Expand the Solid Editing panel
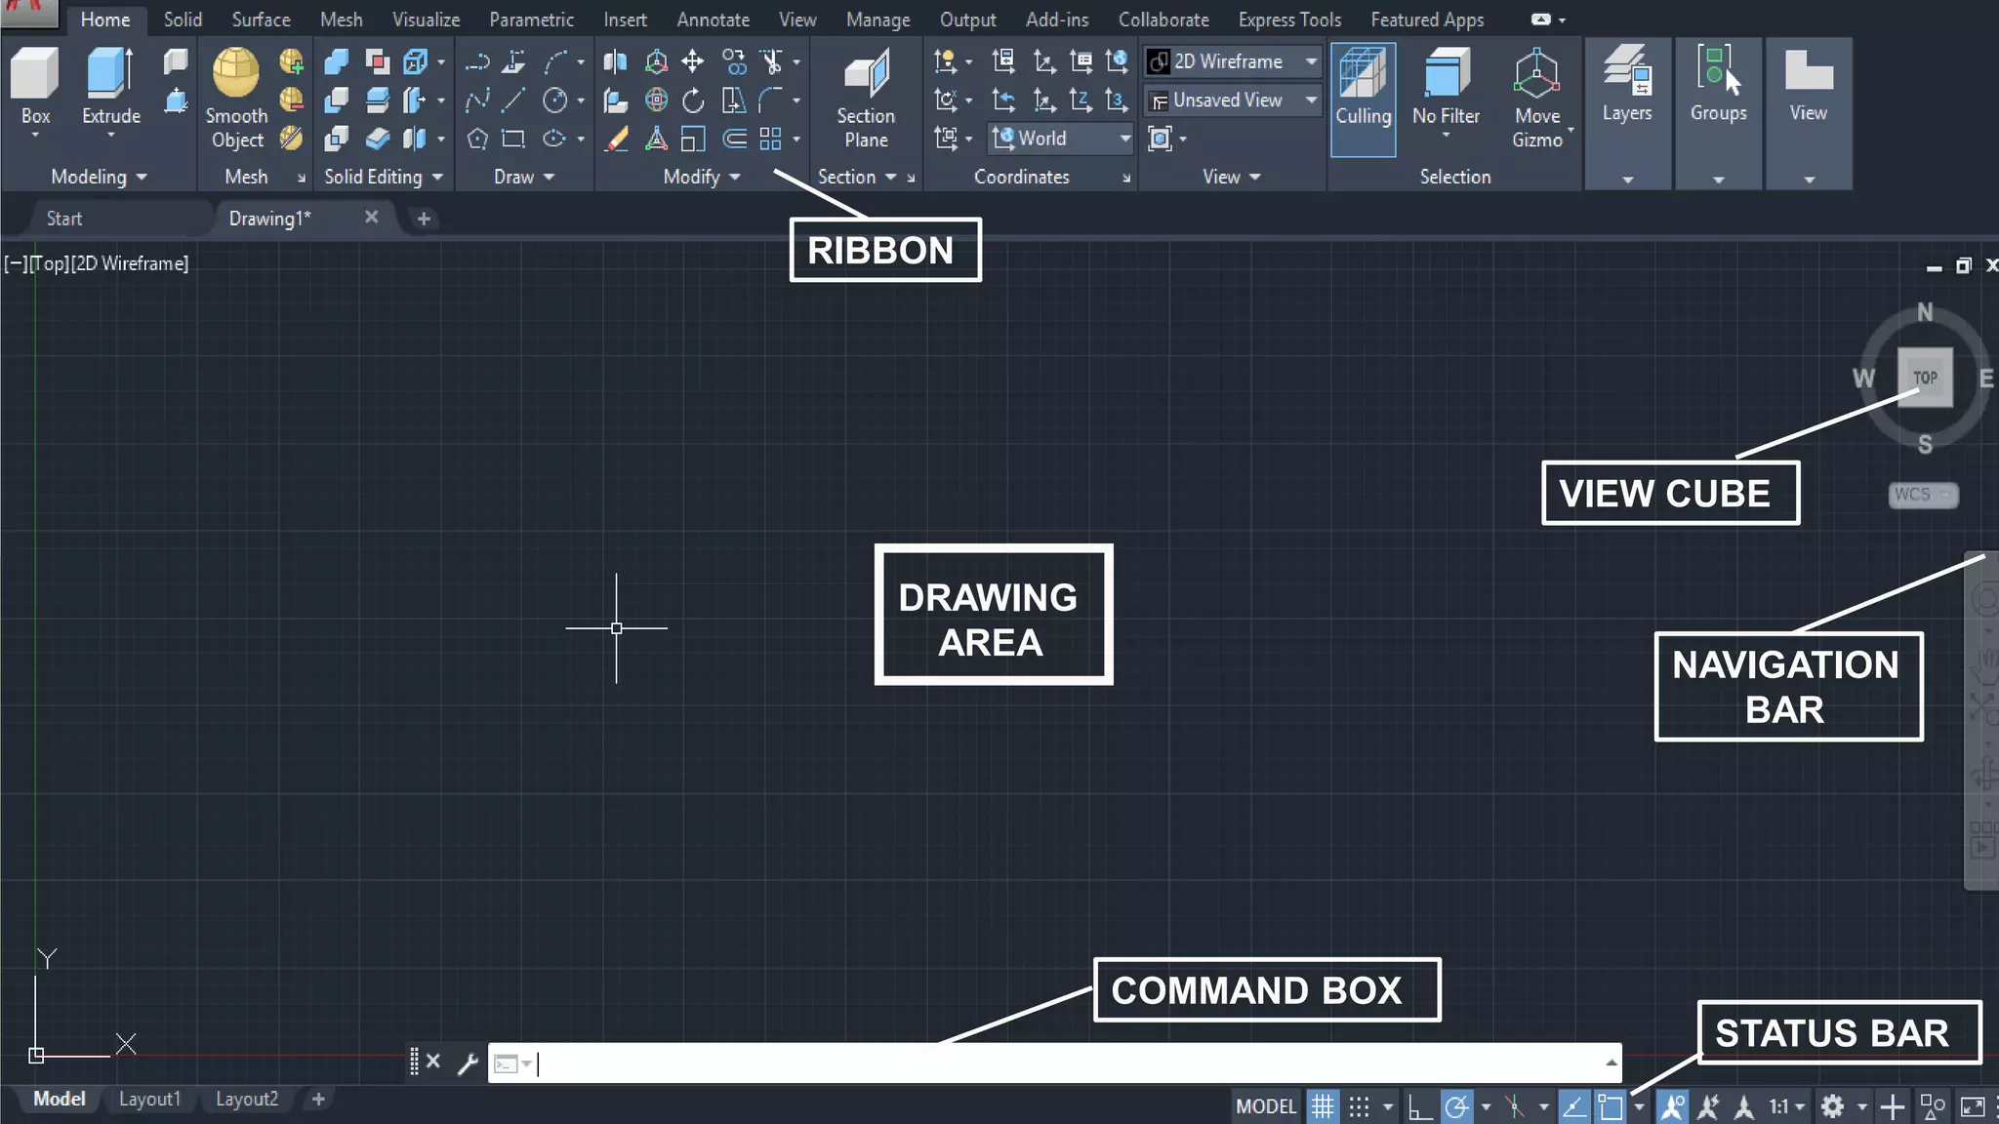Screen dimensions: 1999x1124 tap(384, 177)
